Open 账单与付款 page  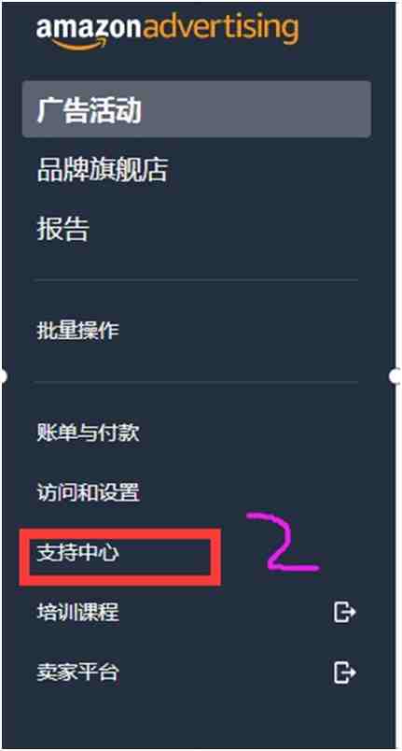tap(88, 433)
